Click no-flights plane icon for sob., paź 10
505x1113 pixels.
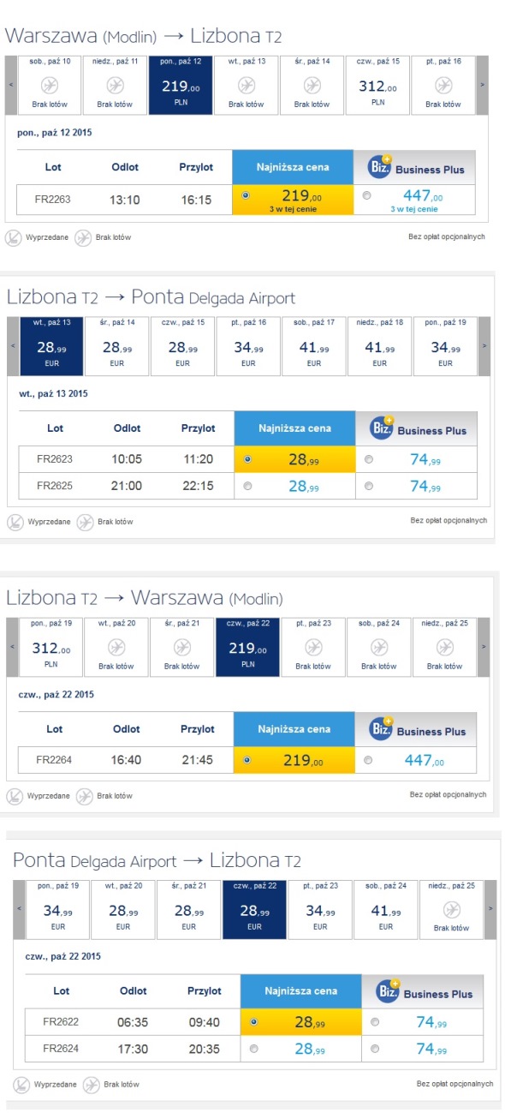point(50,86)
